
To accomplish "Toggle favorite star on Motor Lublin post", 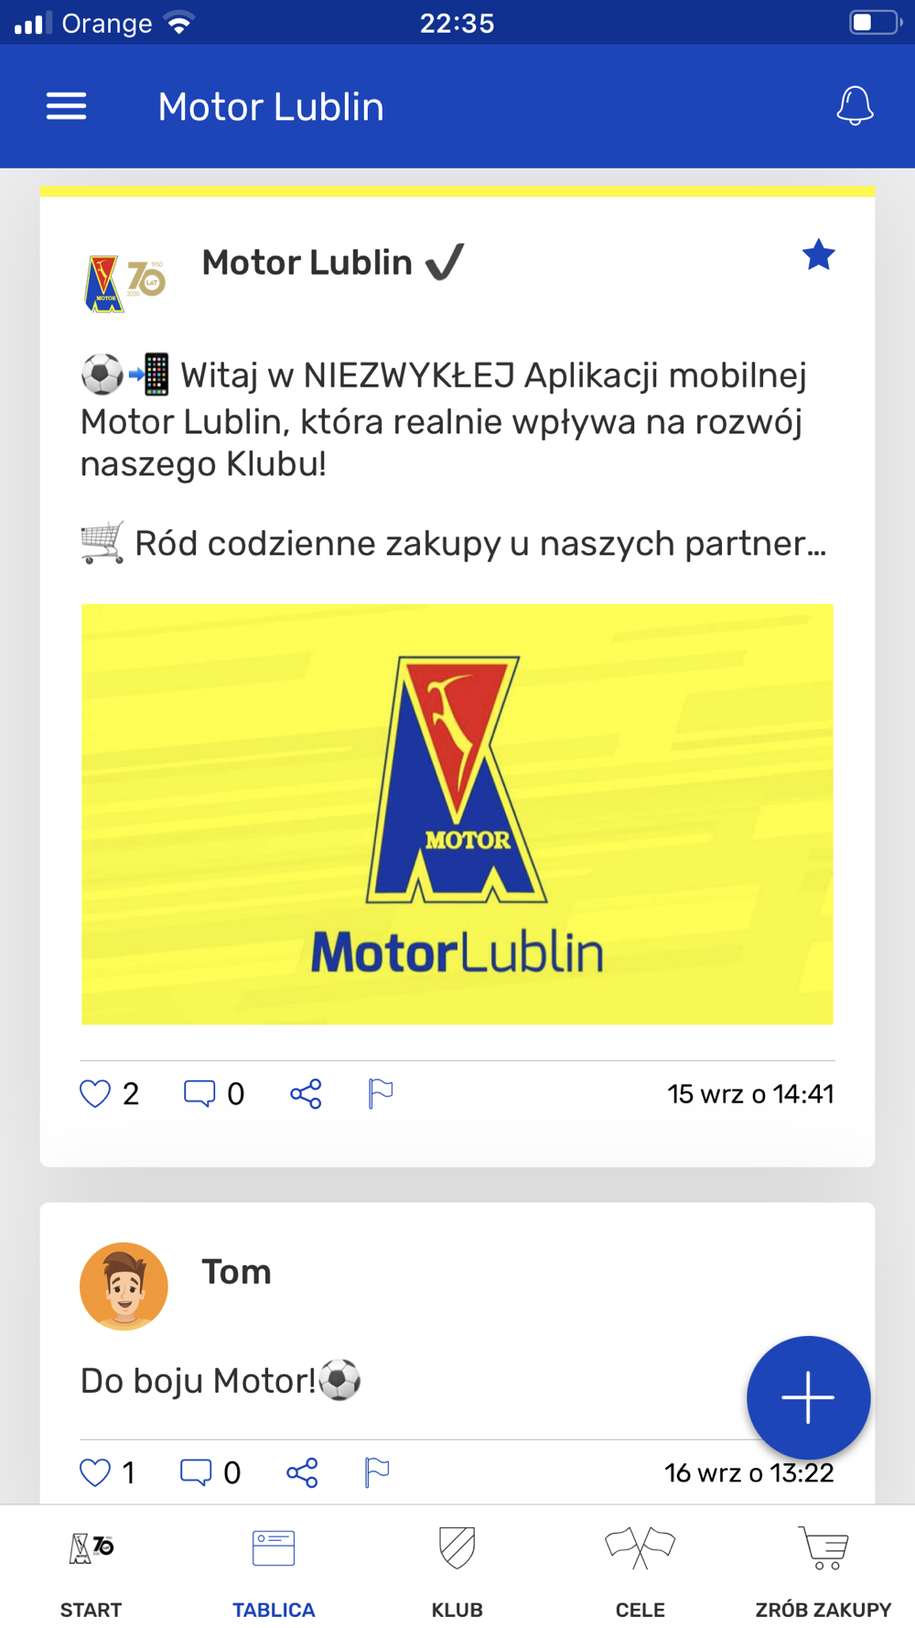I will pos(819,255).
